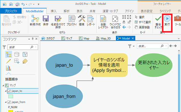List by selection icon
Screen dimensions: 181x112
(25, 54)
